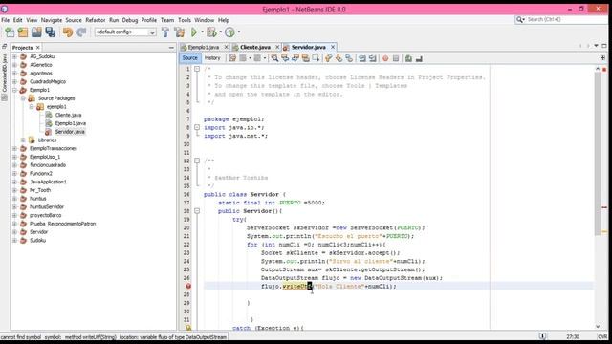Select the proyectoBarco project
This screenshot has height=344, width=612.
[46, 215]
